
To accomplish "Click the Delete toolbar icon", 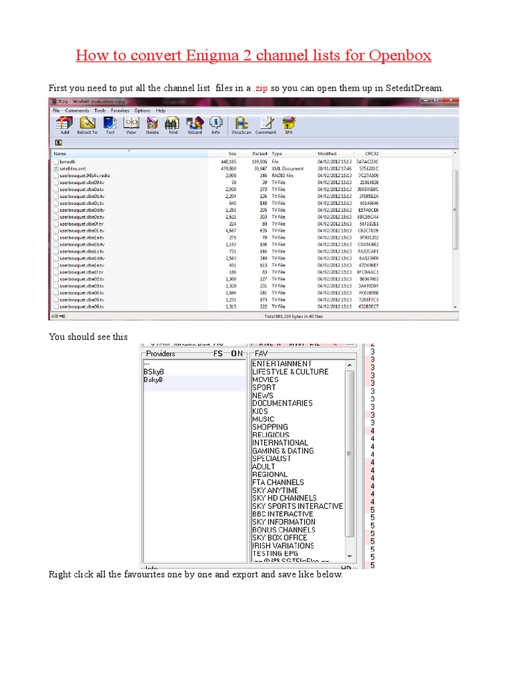I will coord(152,125).
